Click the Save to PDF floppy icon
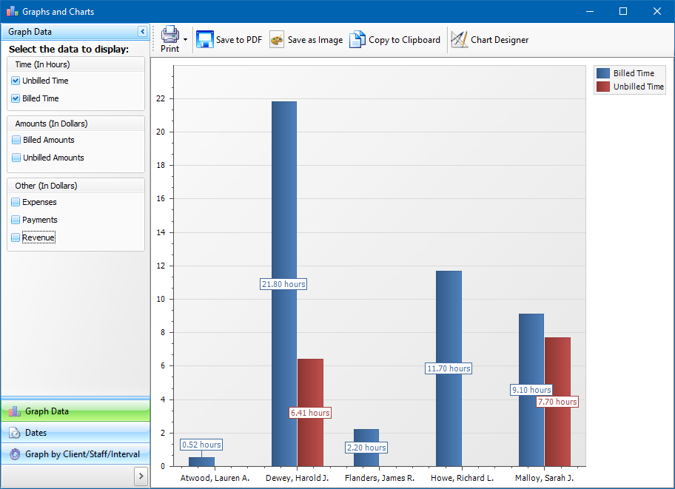This screenshot has width=675, height=489. coord(205,39)
